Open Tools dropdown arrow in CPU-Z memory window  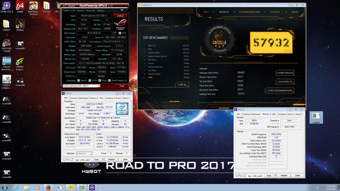click(x=275, y=176)
